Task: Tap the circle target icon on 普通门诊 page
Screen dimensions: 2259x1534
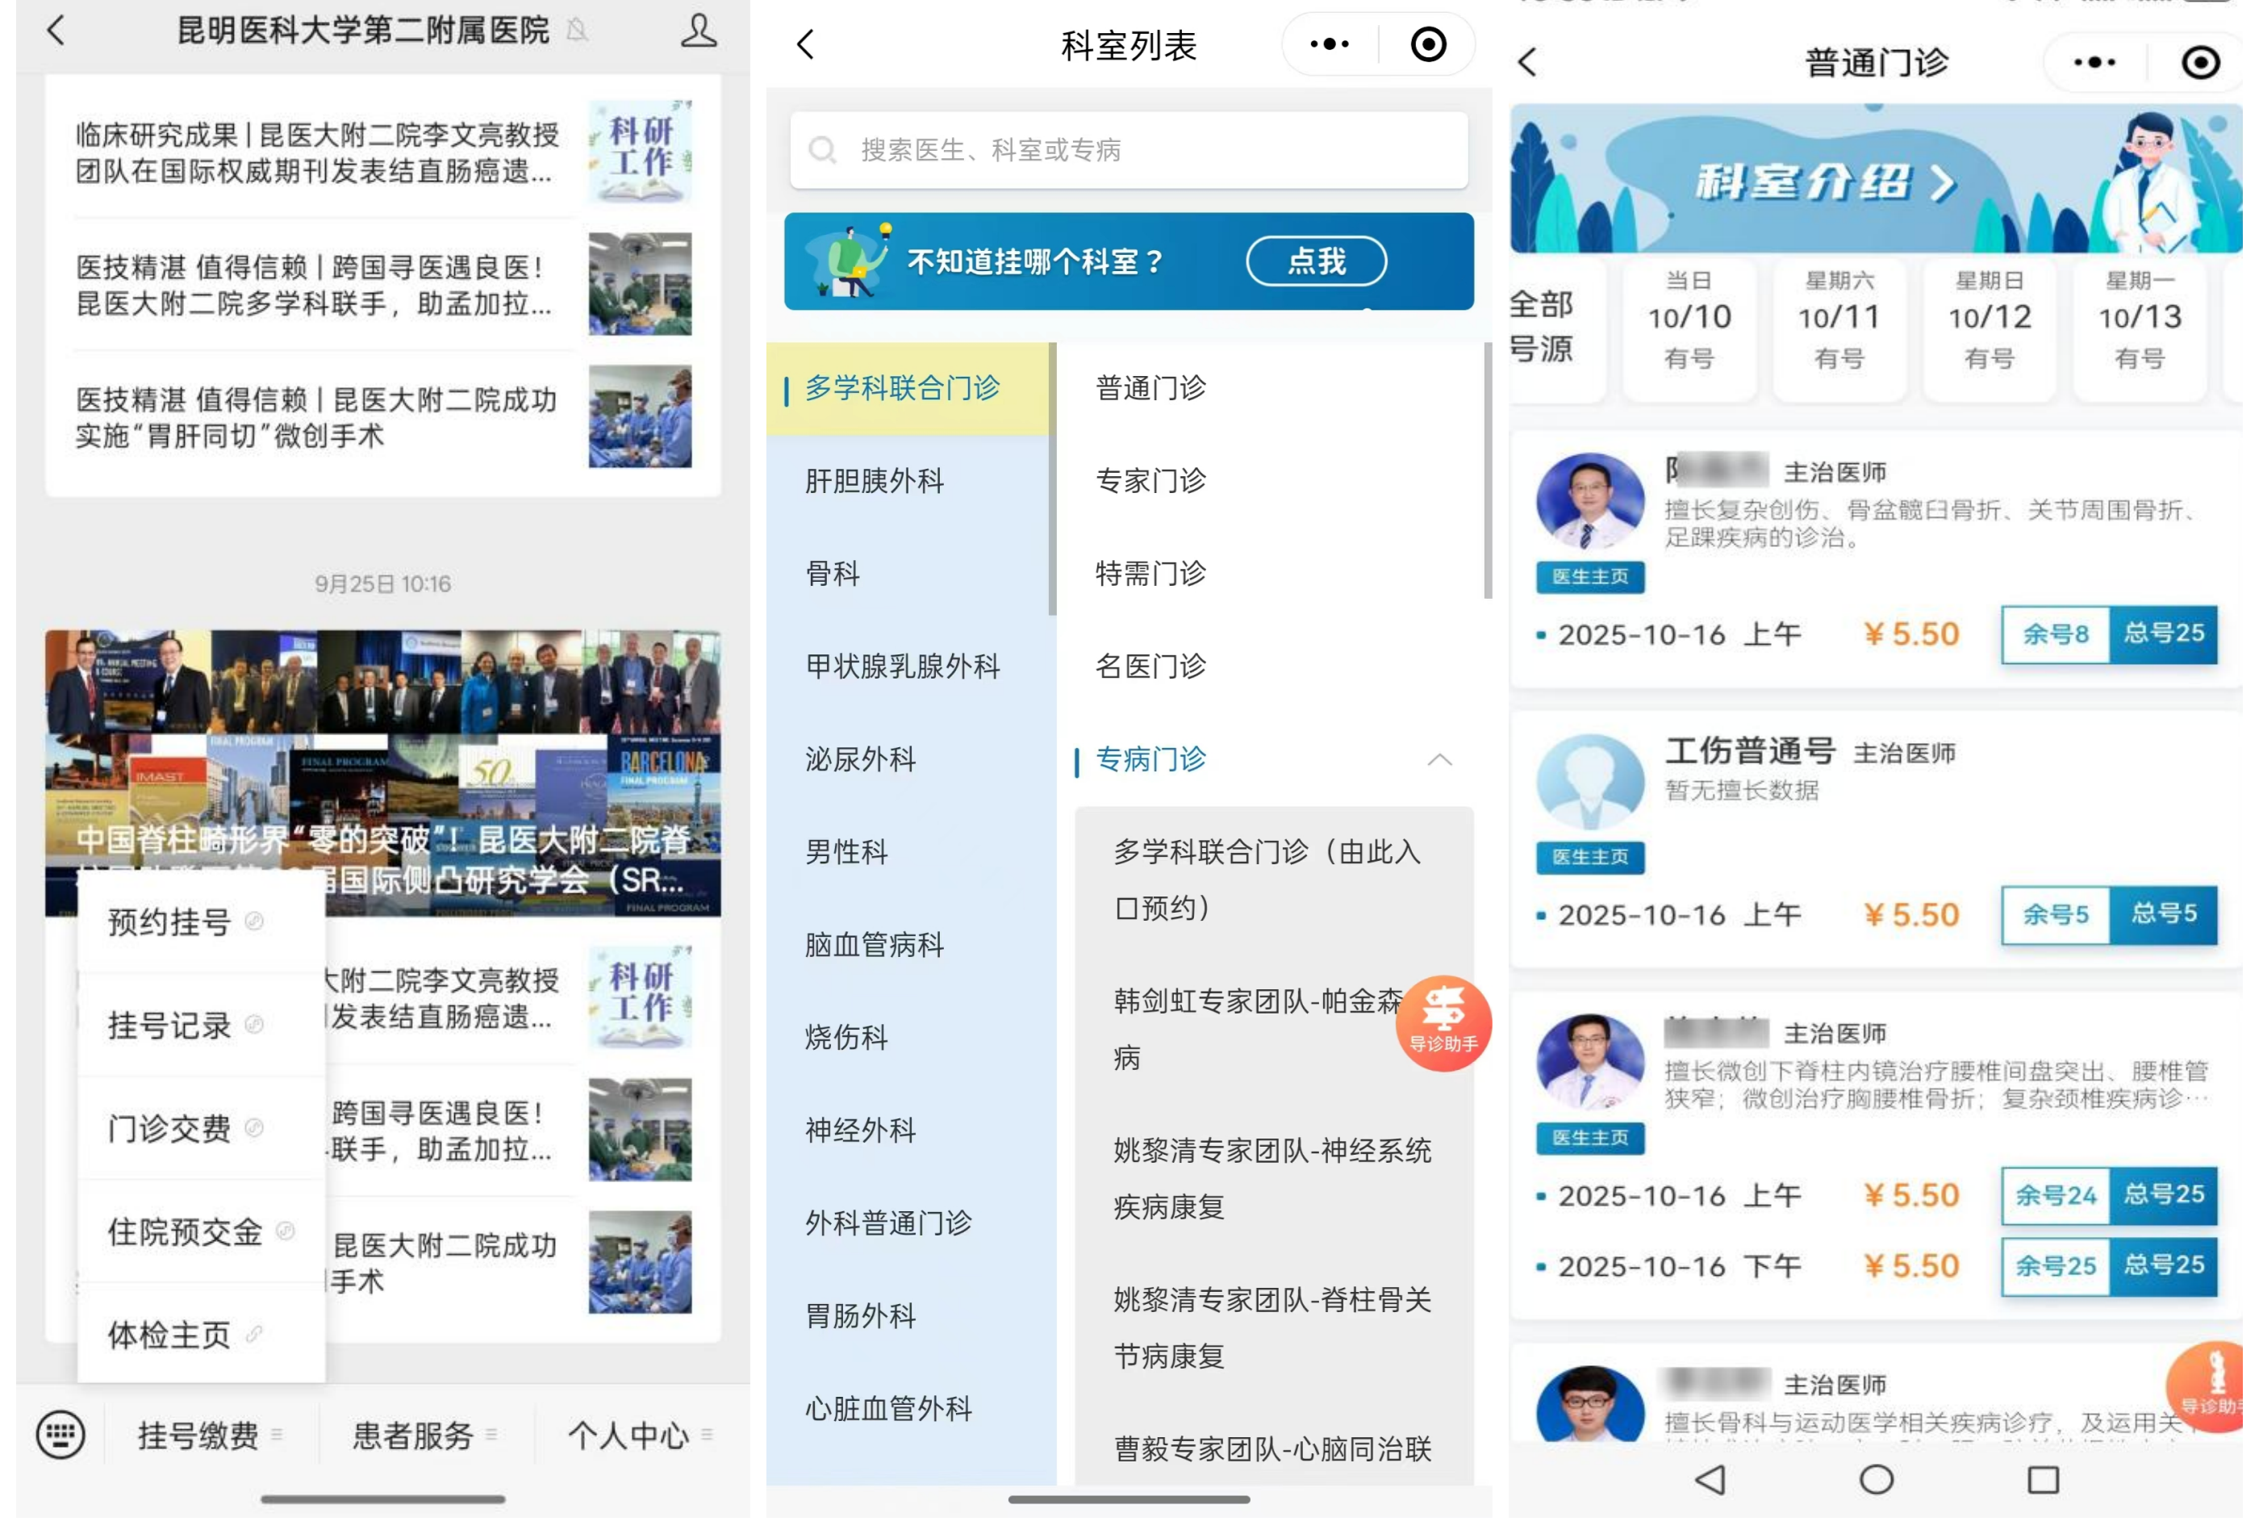Action: tap(2200, 63)
